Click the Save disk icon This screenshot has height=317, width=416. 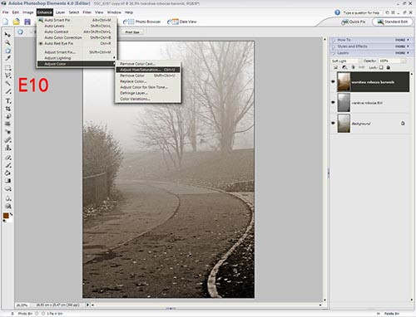tap(27, 22)
